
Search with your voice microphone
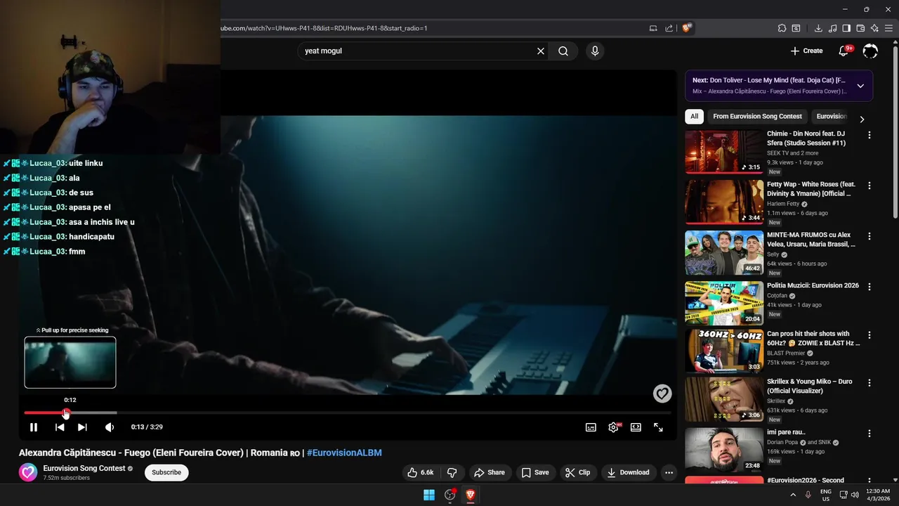click(595, 51)
